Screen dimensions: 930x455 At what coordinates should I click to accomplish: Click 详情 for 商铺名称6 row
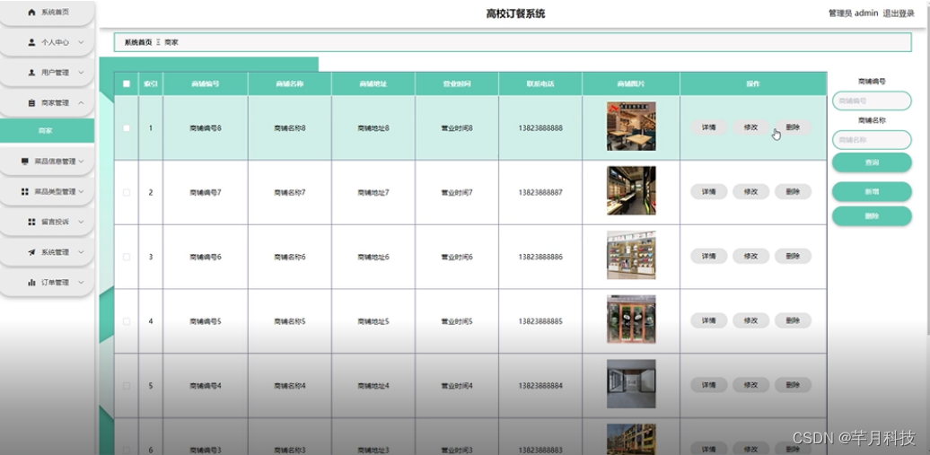tap(709, 257)
